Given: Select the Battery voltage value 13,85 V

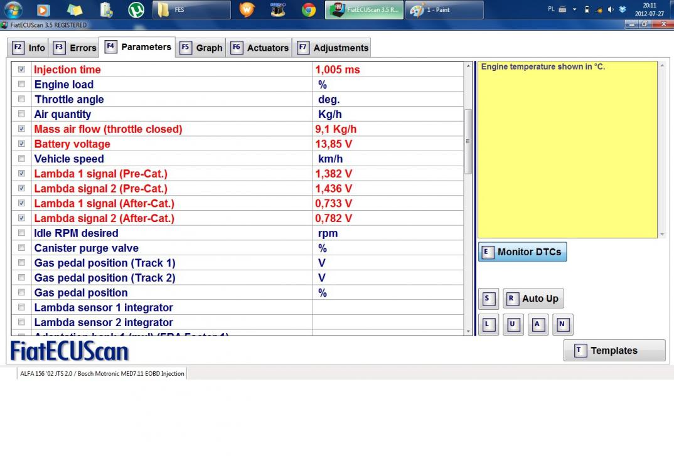Looking at the screenshot, I should [x=334, y=144].
